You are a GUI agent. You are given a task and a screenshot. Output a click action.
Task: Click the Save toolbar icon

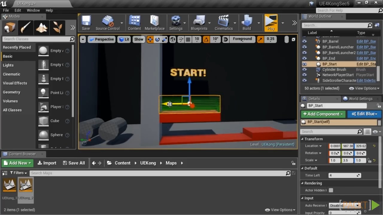pyautogui.click(x=86, y=23)
